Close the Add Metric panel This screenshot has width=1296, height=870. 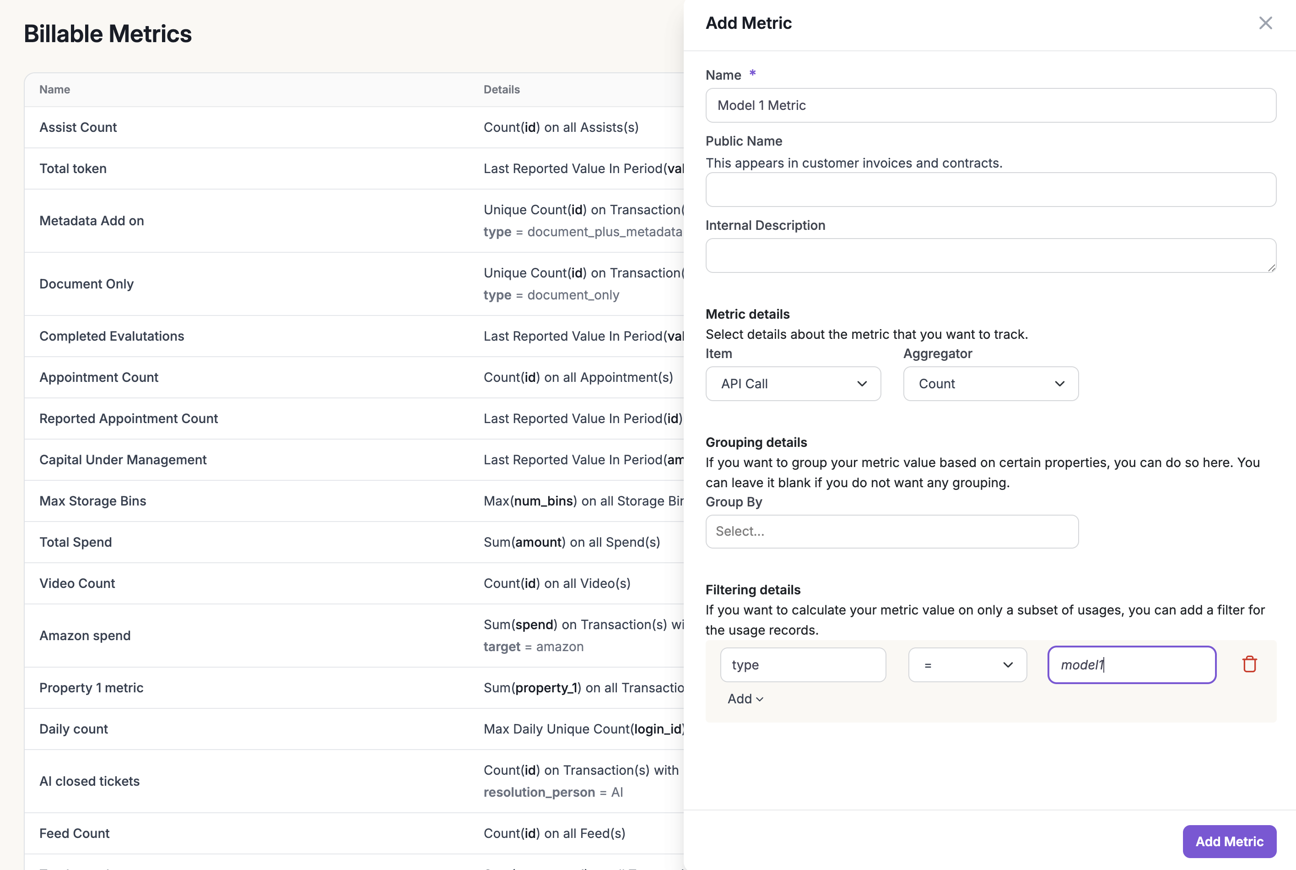pos(1265,23)
